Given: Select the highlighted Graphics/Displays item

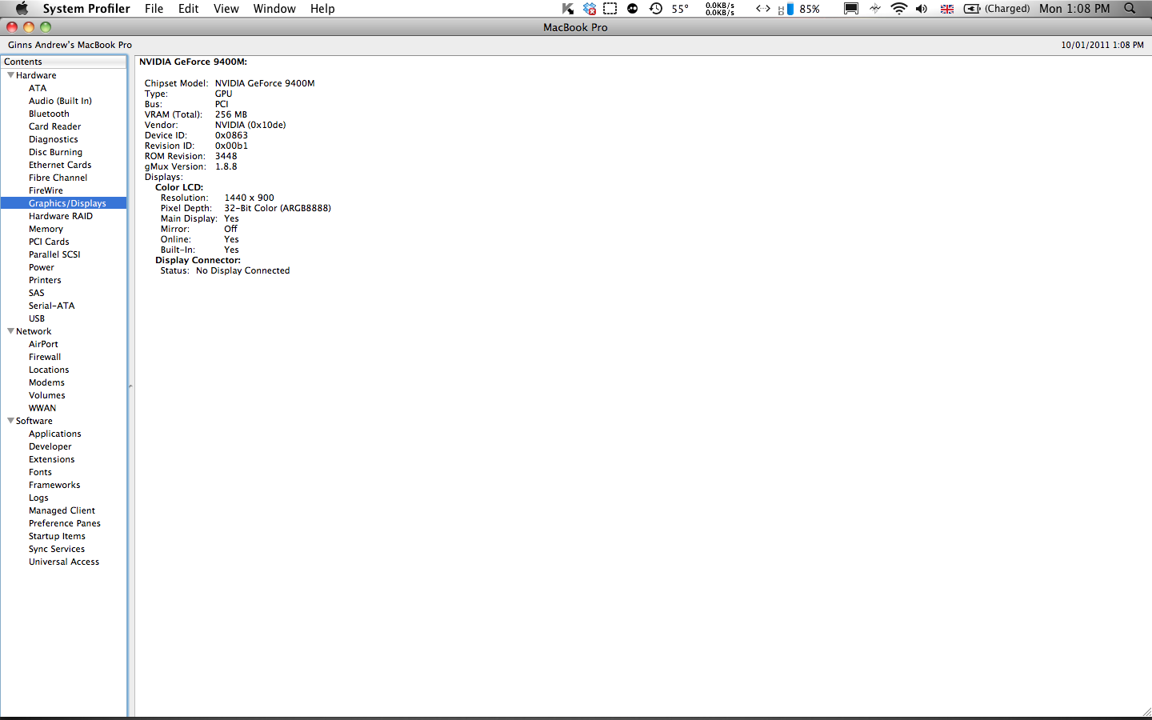Looking at the screenshot, I should click(64, 203).
